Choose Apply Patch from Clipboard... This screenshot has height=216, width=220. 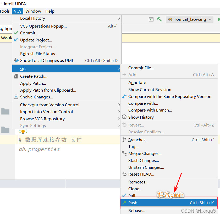tap(66, 90)
